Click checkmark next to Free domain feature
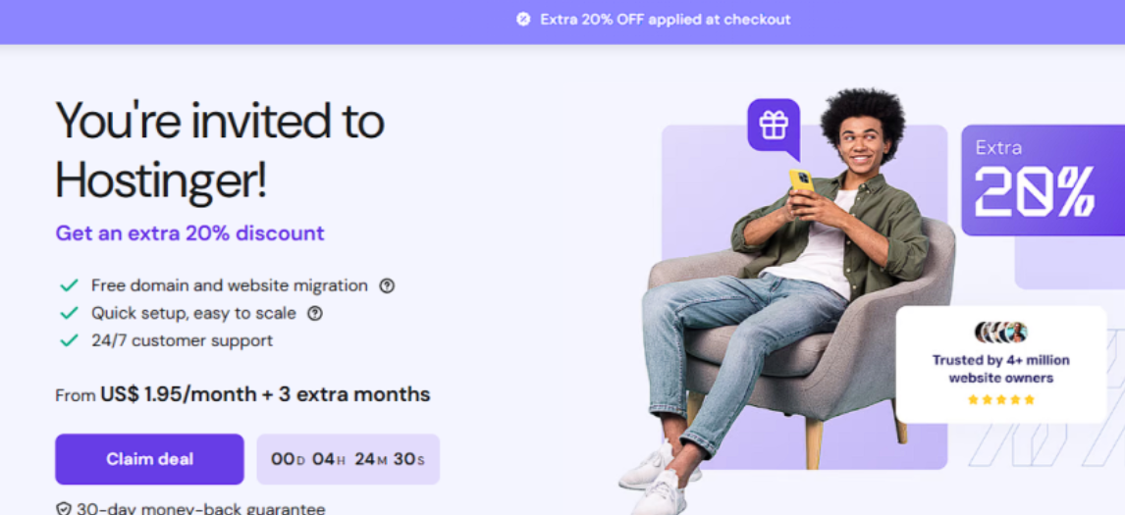The image size is (1125, 515). (x=69, y=285)
